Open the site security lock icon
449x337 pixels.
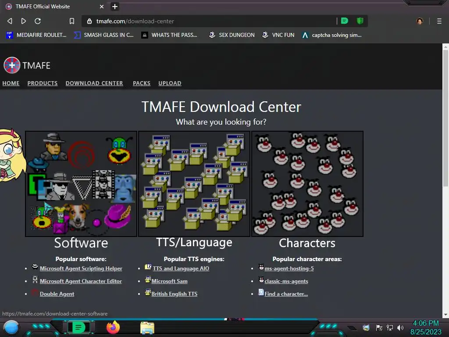(89, 21)
